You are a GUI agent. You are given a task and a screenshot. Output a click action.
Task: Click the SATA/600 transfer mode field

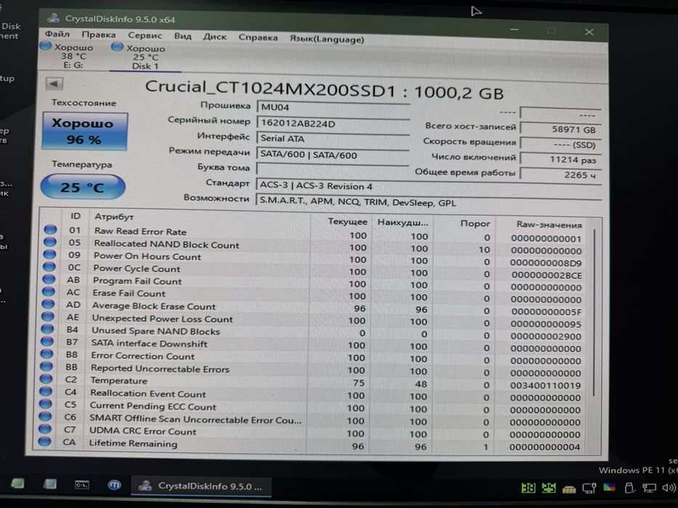(x=332, y=155)
